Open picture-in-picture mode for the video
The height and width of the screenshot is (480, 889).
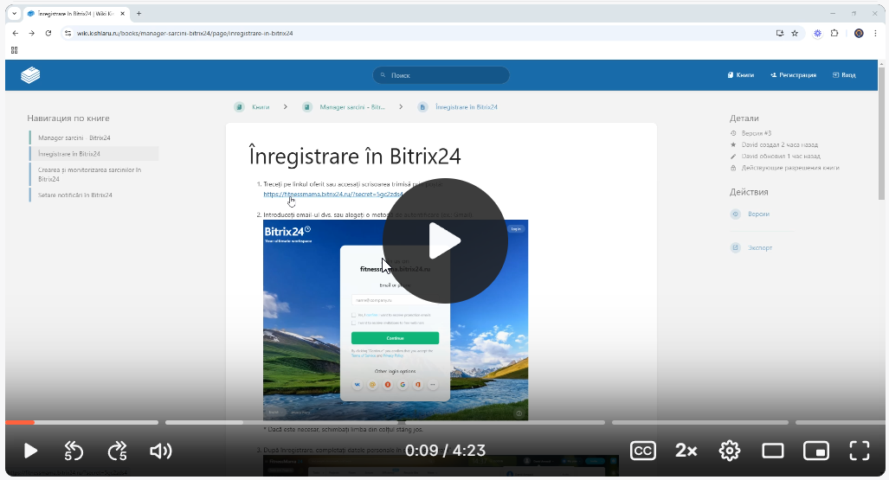point(816,451)
